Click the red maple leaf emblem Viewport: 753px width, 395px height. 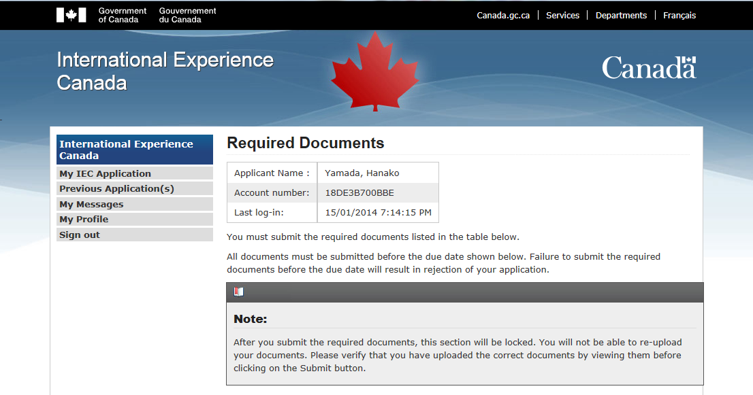[375, 71]
